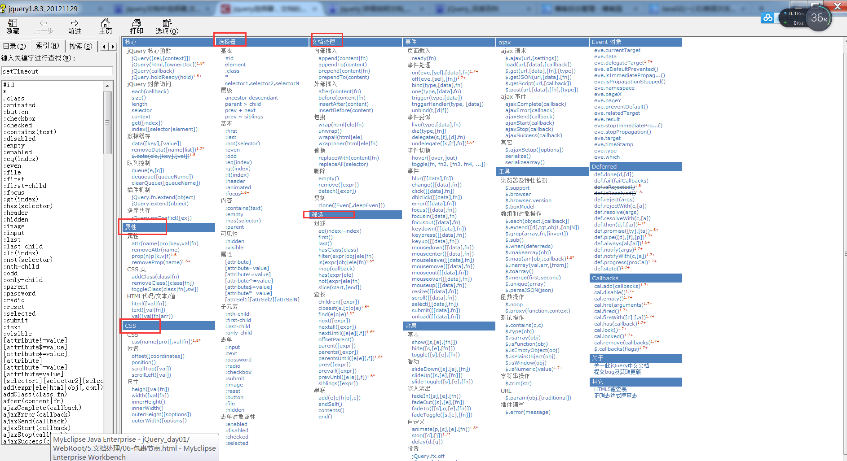Open the $.parseJSON(json) link
847x461 pixels.
(529, 290)
